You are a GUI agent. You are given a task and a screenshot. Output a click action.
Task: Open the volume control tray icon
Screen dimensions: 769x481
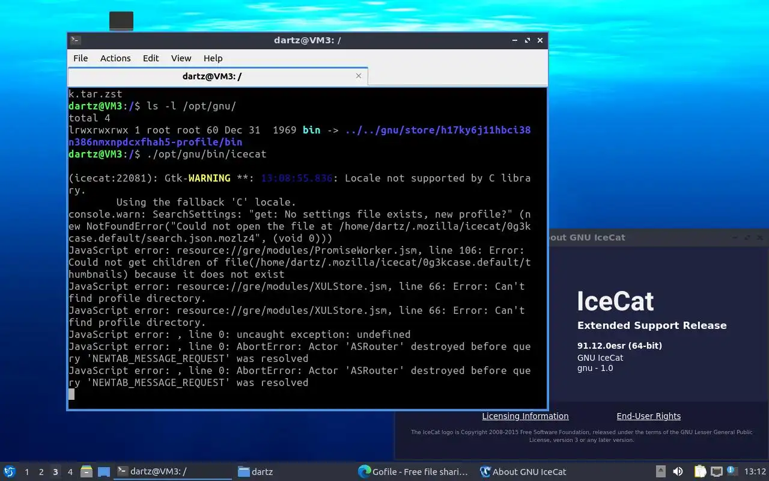[x=678, y=471]
